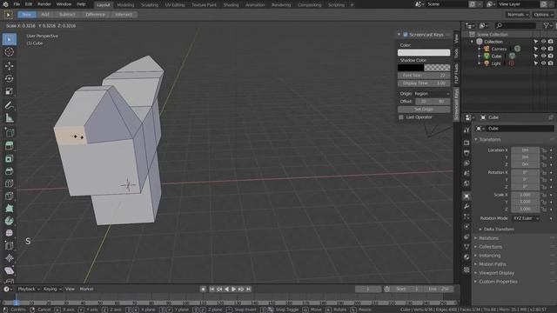Select the Loop Cut tool
The height and width of the screenshot is (313, 557).
click(x=10, y=183)
